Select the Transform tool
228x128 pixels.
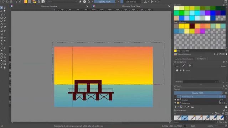pyautogui.click(x=1, y=31)
